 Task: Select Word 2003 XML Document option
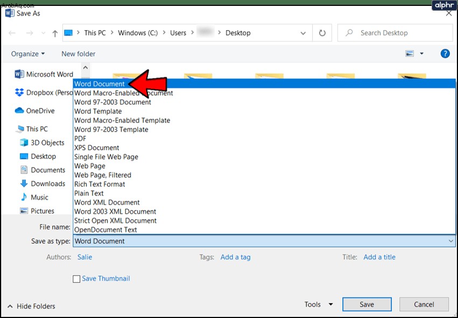point(264,211)
